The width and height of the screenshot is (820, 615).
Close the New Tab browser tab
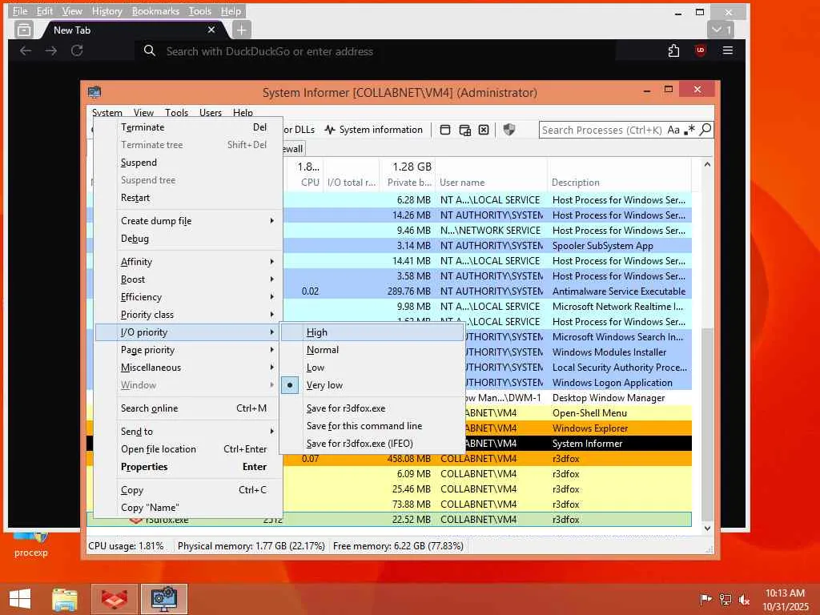point(211,30)
